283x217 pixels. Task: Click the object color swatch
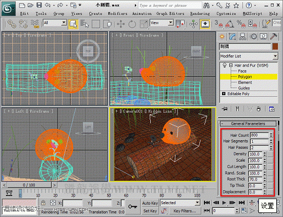[x=275, y=47]
